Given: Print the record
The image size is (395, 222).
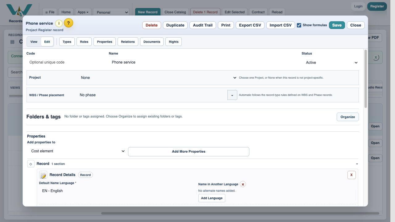Looking at the screenshot, I should (226, 25).
